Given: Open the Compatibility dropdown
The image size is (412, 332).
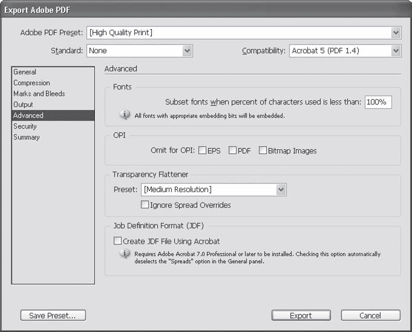Looking at the screenshot, I should click(396, 51).
